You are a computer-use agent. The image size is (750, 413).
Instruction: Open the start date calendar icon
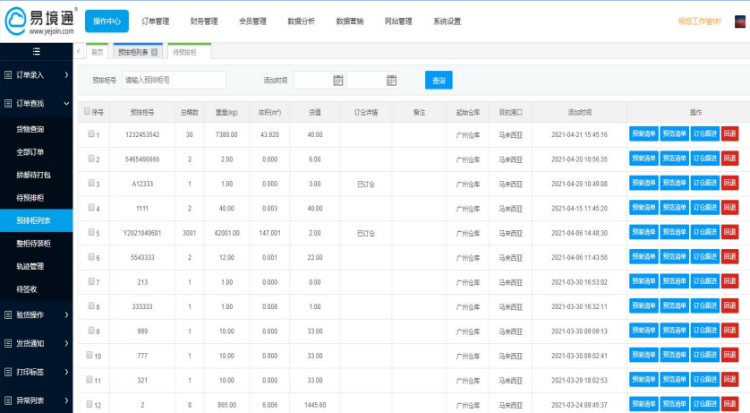pos(338,81)
